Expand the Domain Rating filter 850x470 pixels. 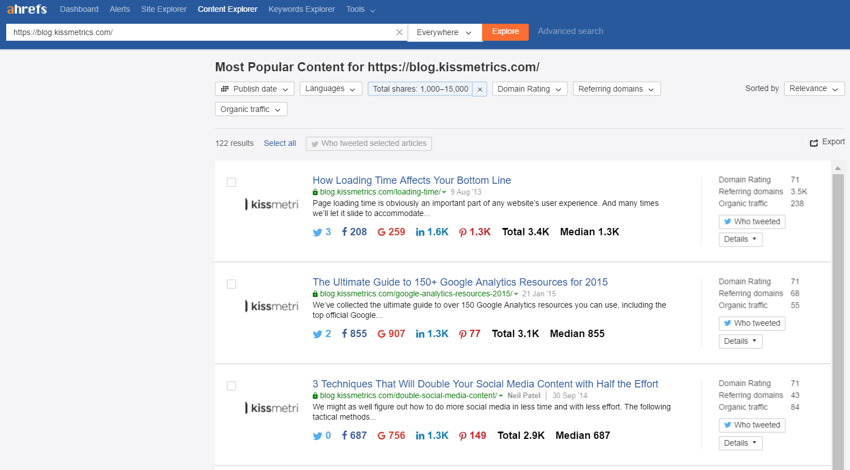click(529, 89)
